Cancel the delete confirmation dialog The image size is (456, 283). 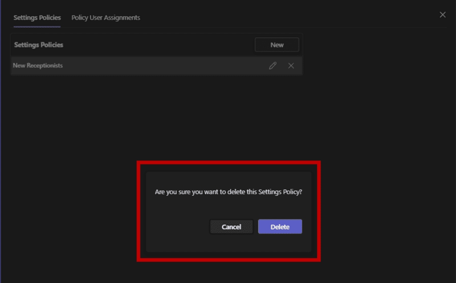pos(231,226)
